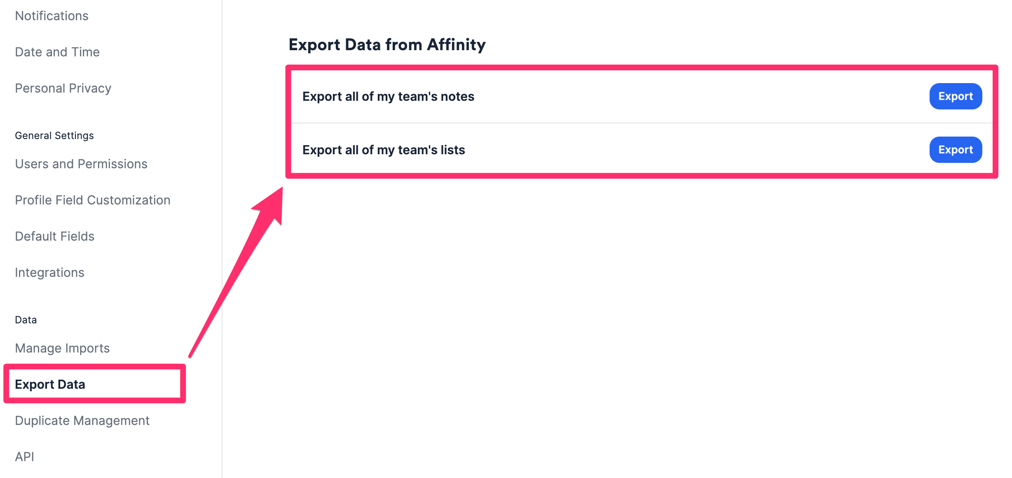Open the API settings page

point(24,456)
